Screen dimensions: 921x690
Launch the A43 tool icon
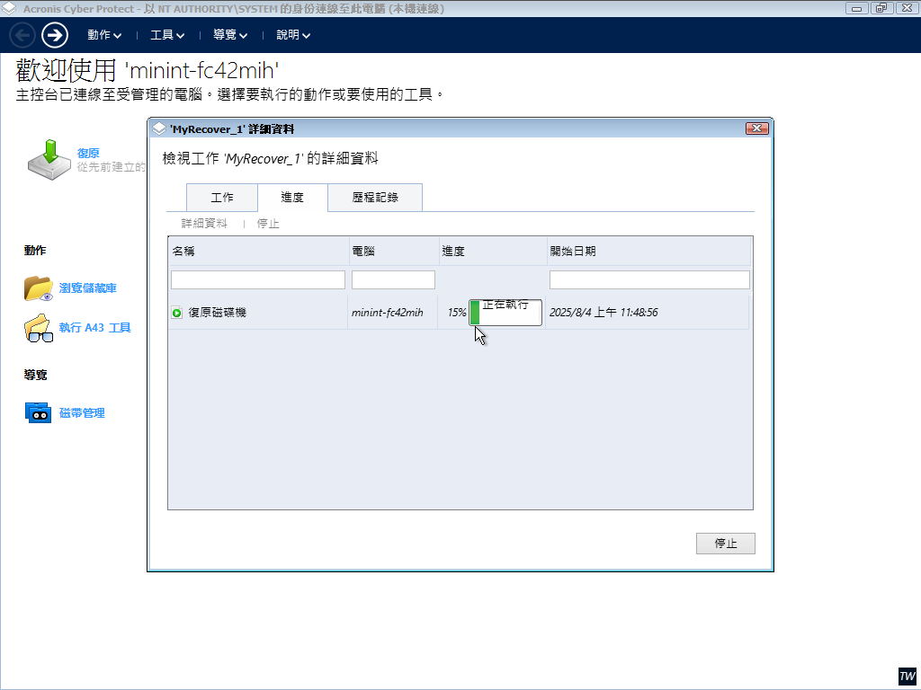39,328
